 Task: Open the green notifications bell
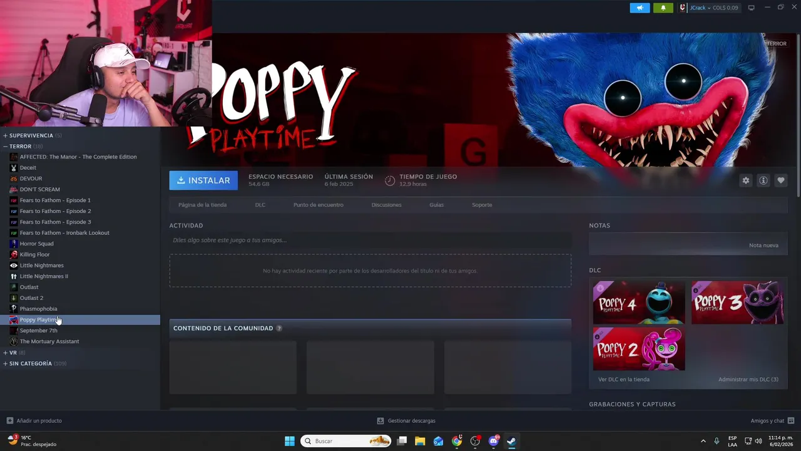point(663,8)
